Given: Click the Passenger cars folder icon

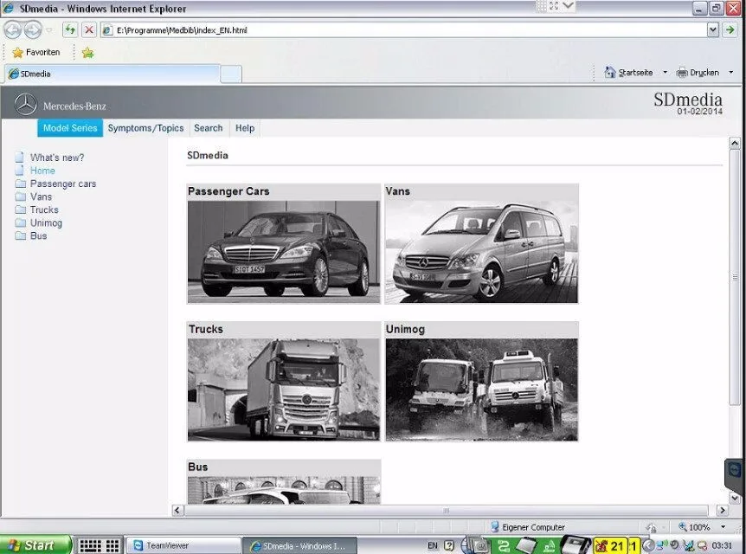Looking at the screenshot, I should pos(20,184).
